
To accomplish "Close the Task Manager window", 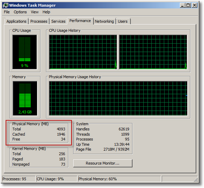I will 195,5.
